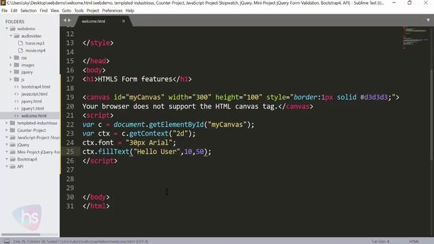Open movie.mp4 in the sidebar
The height and width of the screenshot is (244, 434).
[35, 50]
